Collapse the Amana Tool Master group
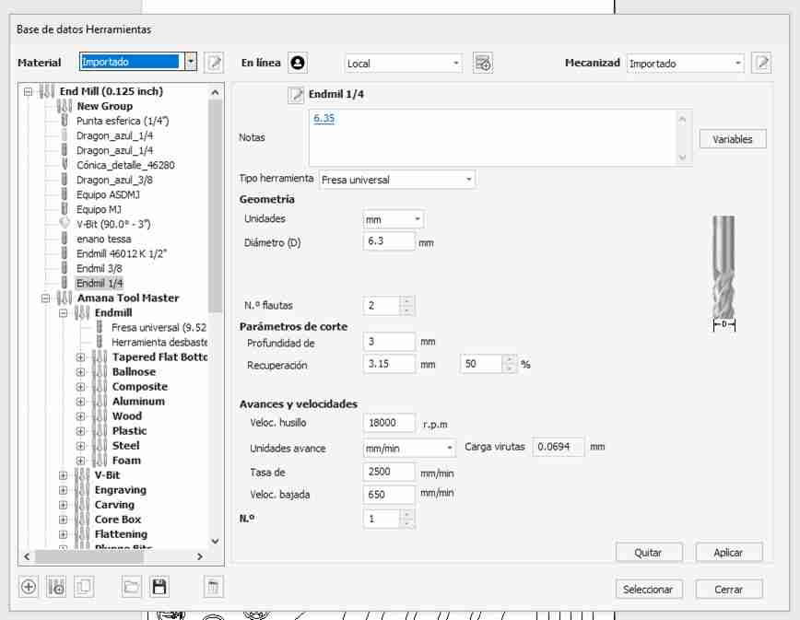 (x=45, y=298)
